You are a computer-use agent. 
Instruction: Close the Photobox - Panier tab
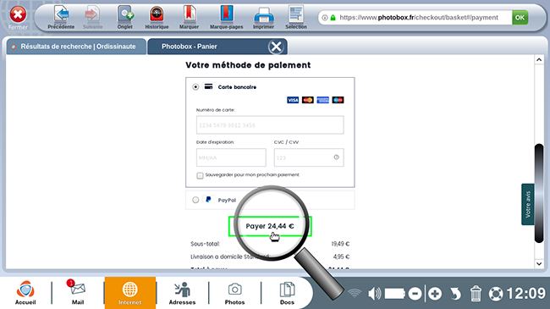276,47
